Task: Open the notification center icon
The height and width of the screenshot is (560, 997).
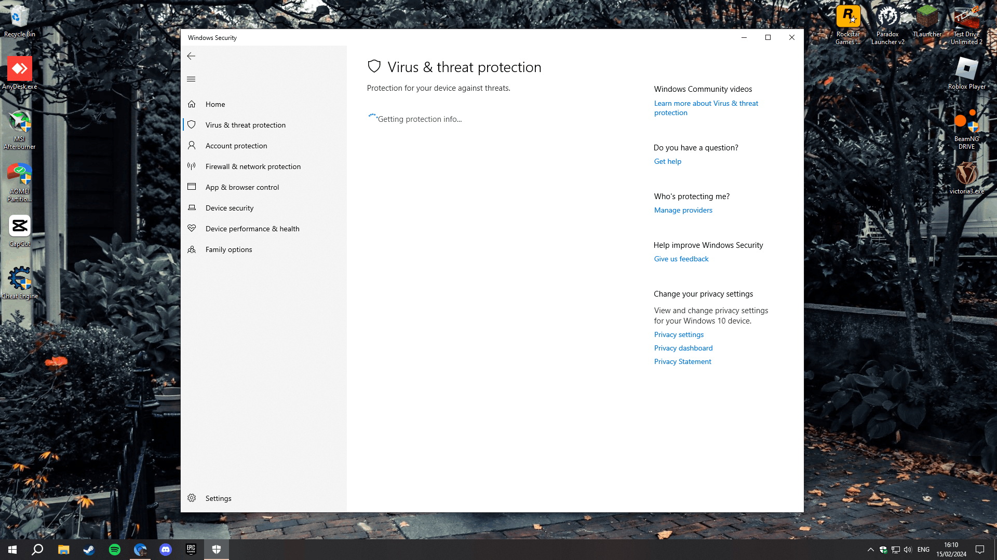Action: pos(980,550)
